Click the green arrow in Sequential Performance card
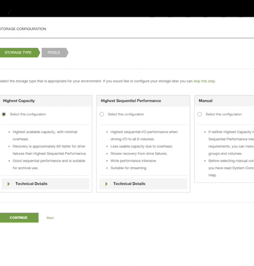 (106, 184)
